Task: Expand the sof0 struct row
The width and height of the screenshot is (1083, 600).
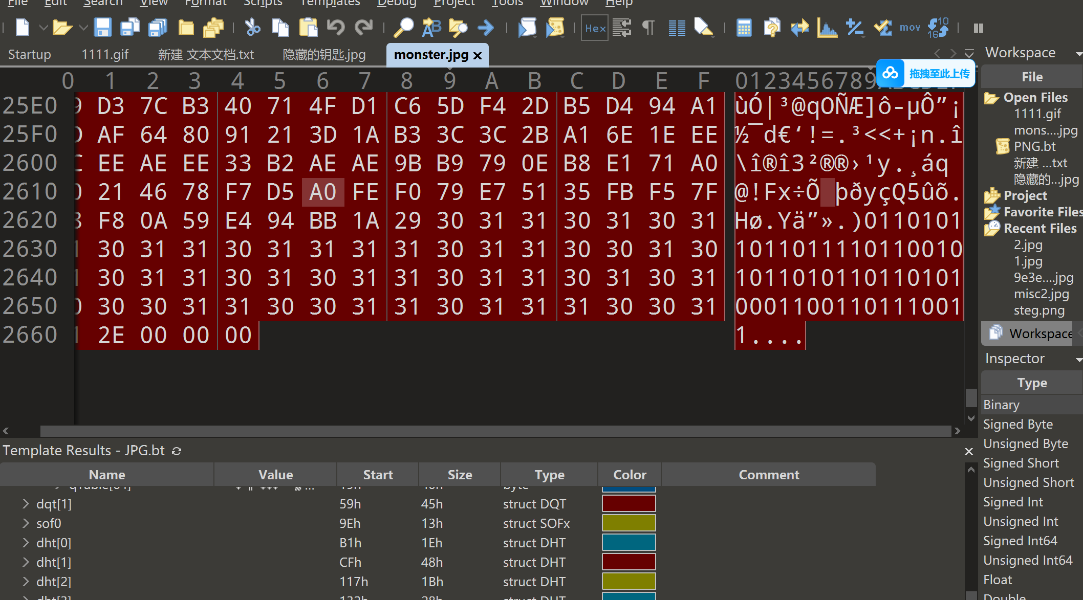Action: 26,523
